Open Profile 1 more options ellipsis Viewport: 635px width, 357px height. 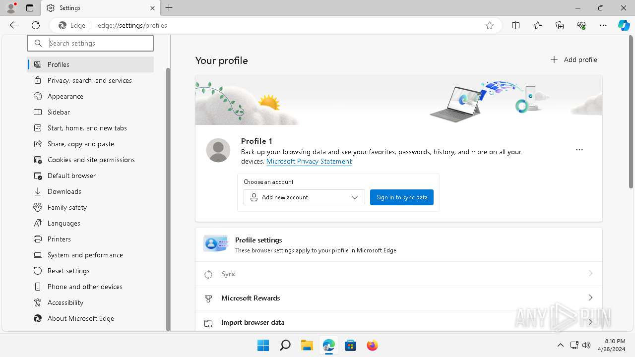[x=579, y=150]
